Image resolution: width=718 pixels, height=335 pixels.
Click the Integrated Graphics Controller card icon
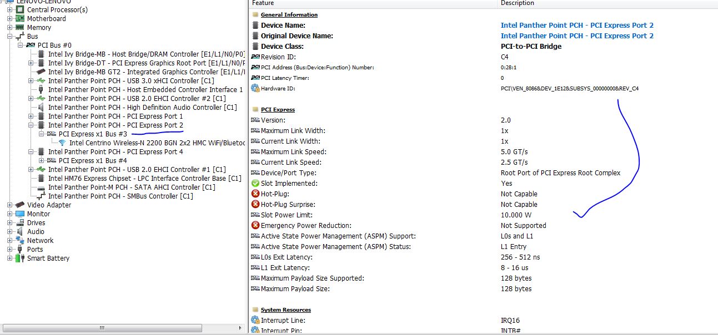[41, 72]
